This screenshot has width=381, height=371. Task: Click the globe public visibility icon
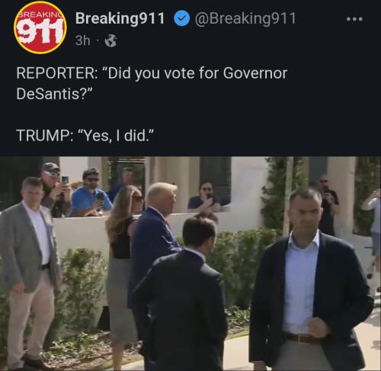coord(111,40)
